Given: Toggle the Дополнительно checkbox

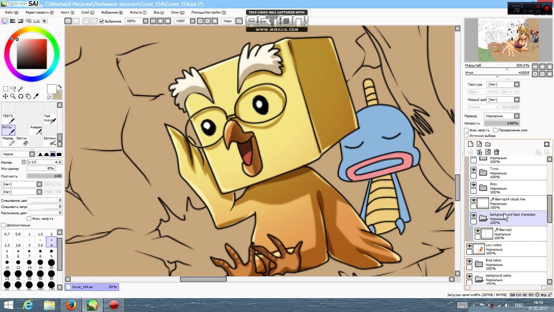Looking at the screenshot, I should 3,225.
